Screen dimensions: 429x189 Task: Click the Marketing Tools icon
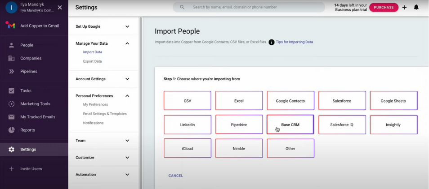[x=12, y=104]
